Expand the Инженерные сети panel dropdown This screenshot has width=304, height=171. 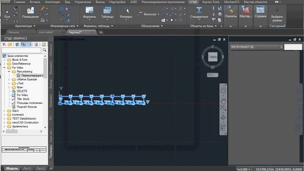pyautogui.click(x=77, y=26)
